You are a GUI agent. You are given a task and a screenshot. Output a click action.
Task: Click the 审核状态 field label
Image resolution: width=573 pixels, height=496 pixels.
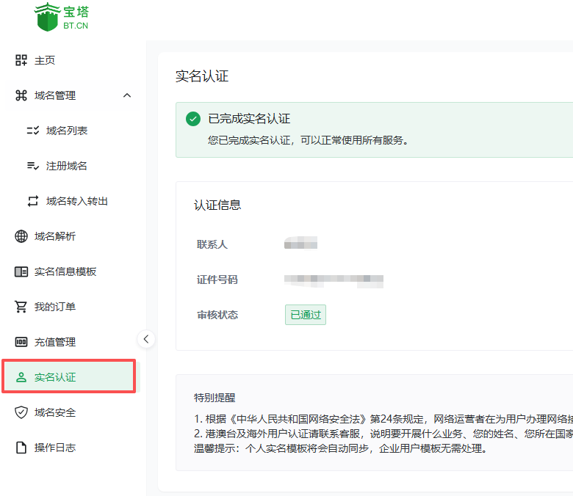217,315
